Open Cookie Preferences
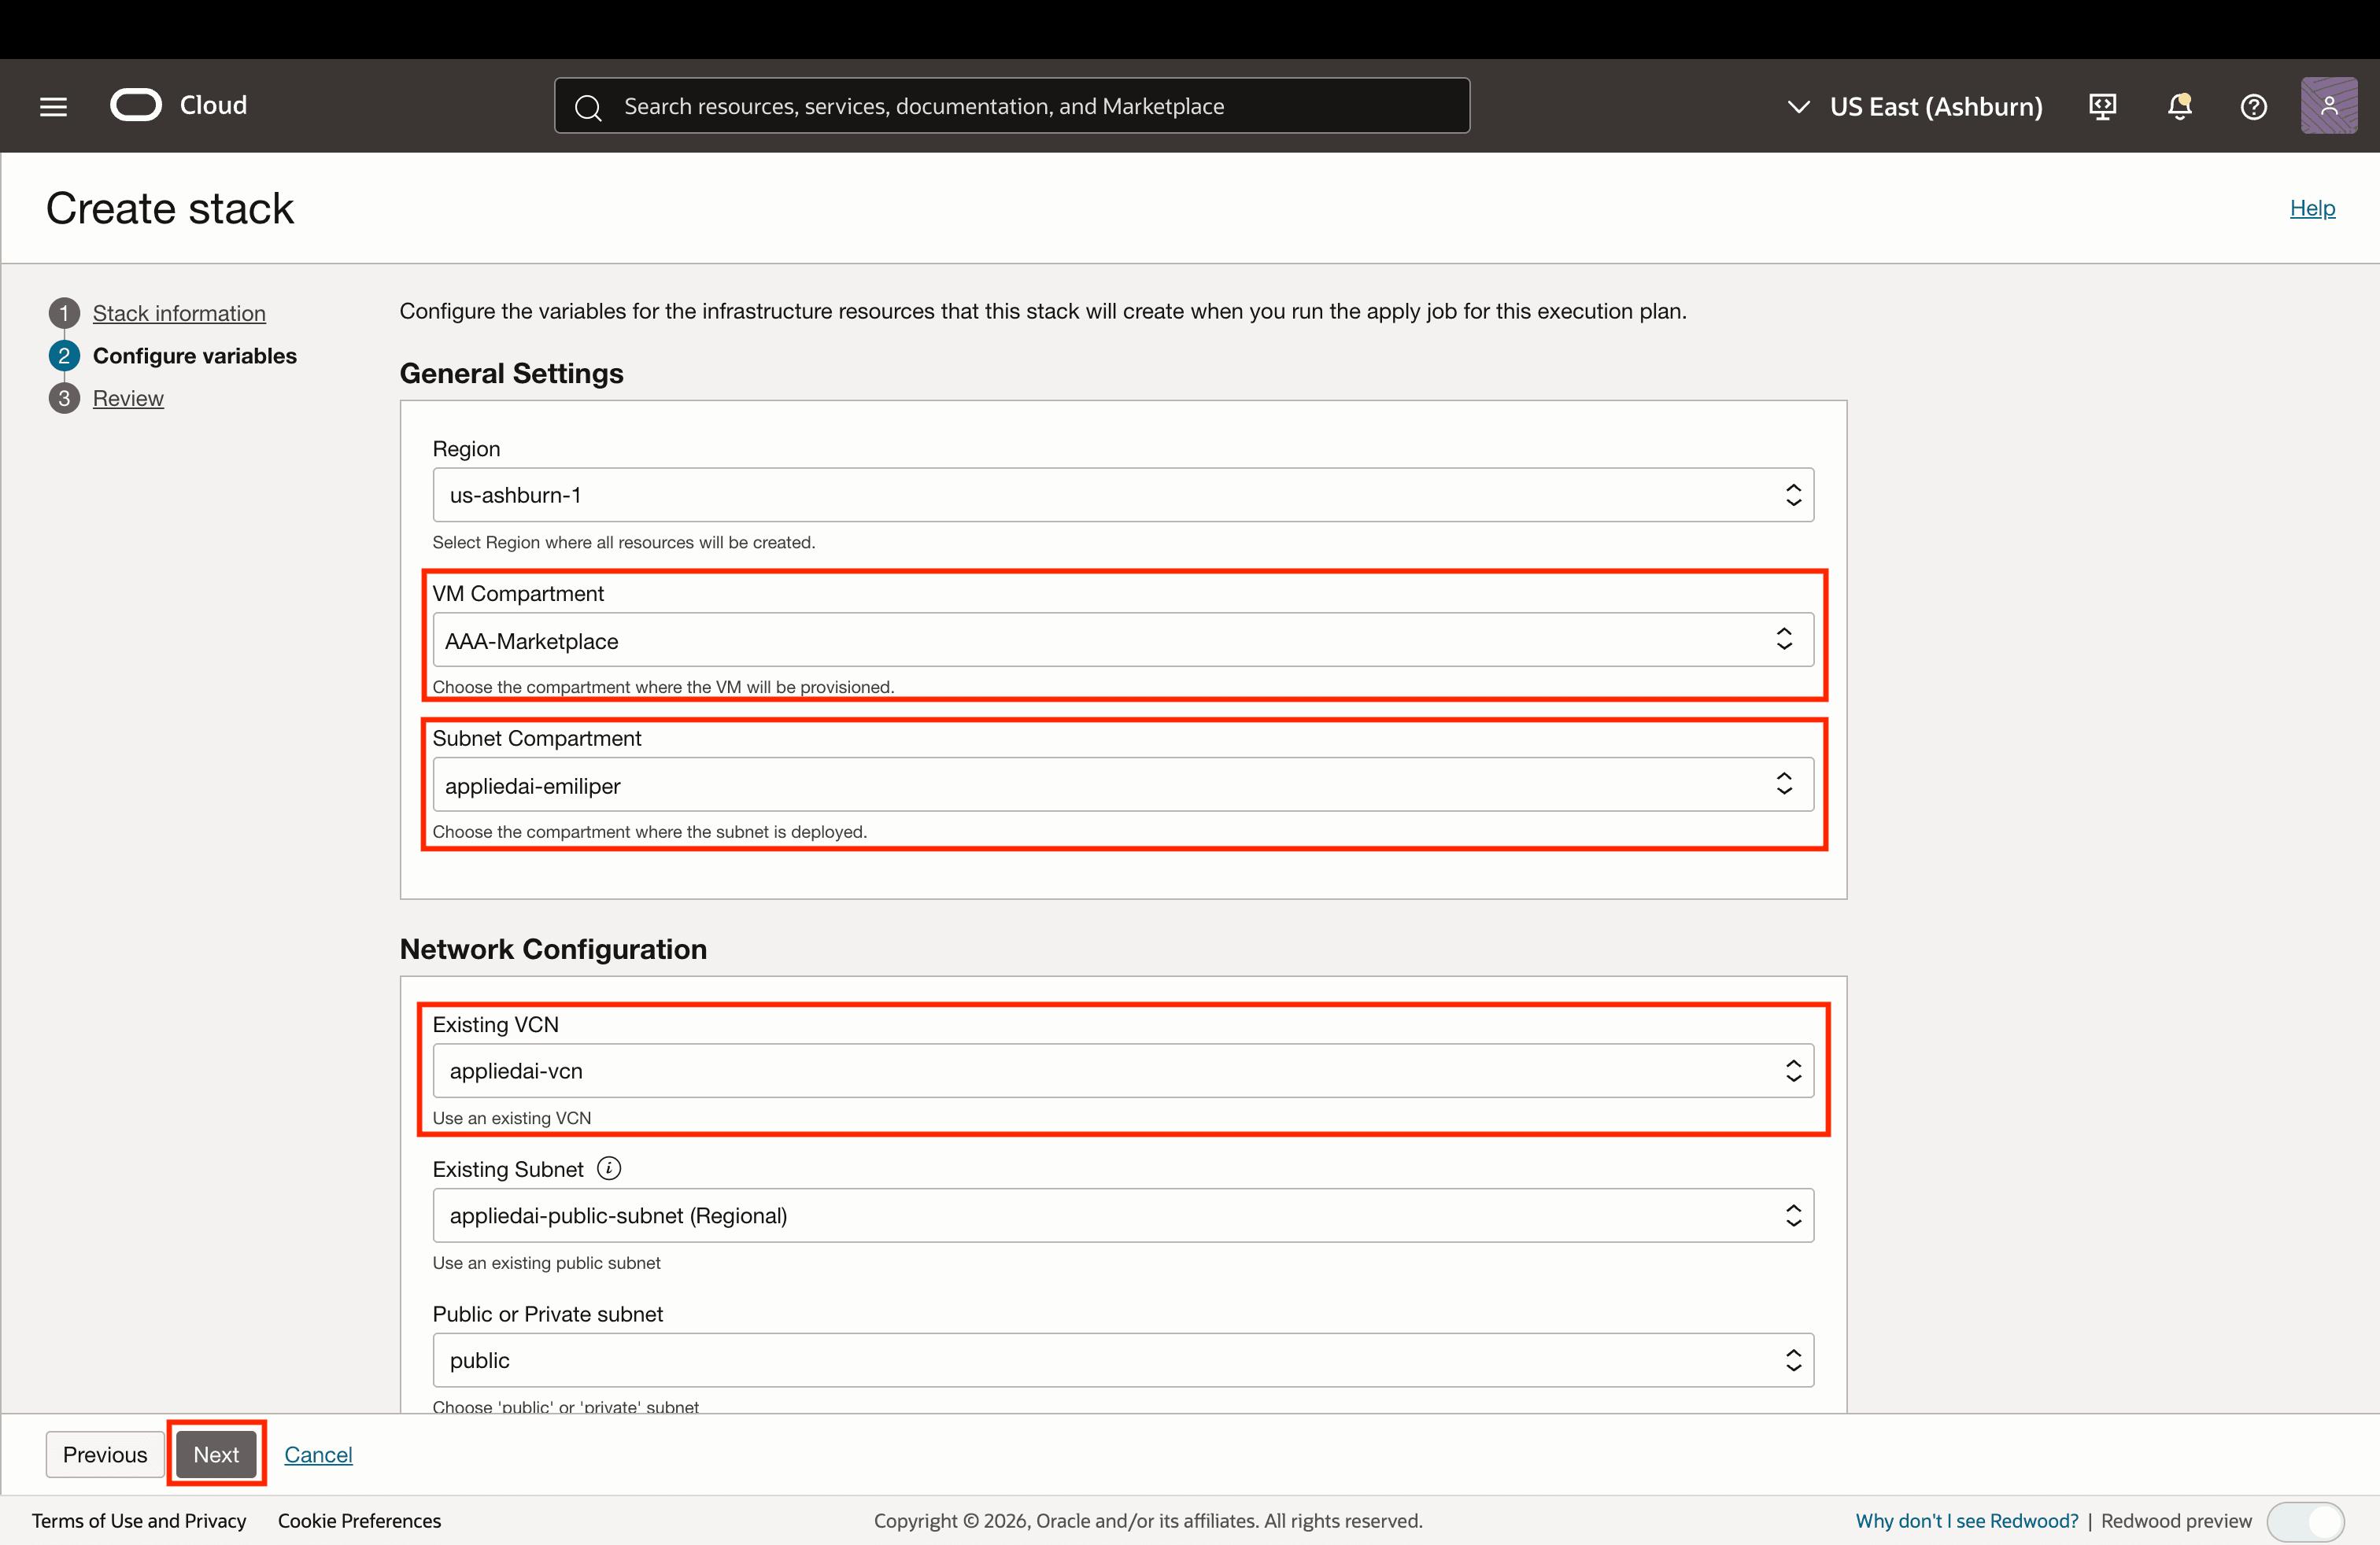This screenshot has height=1545, width=2380. (x=359, y=1520)
